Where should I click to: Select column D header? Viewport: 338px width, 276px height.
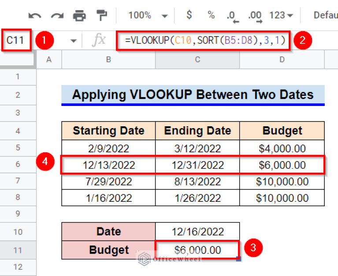282,59
